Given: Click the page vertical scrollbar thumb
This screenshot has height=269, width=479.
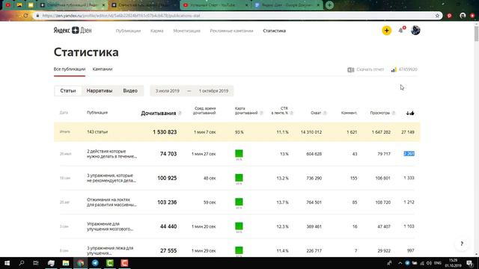Looking at the screenshot, I should [x=476, y=34].
